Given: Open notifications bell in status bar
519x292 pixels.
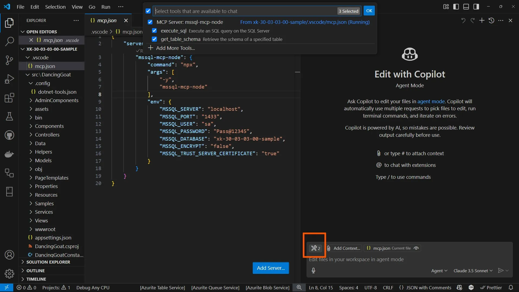Looking at the screenshot, I should tap(511, 287).
